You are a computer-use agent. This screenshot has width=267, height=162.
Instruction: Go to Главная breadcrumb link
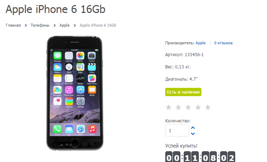tap(13, 25)
